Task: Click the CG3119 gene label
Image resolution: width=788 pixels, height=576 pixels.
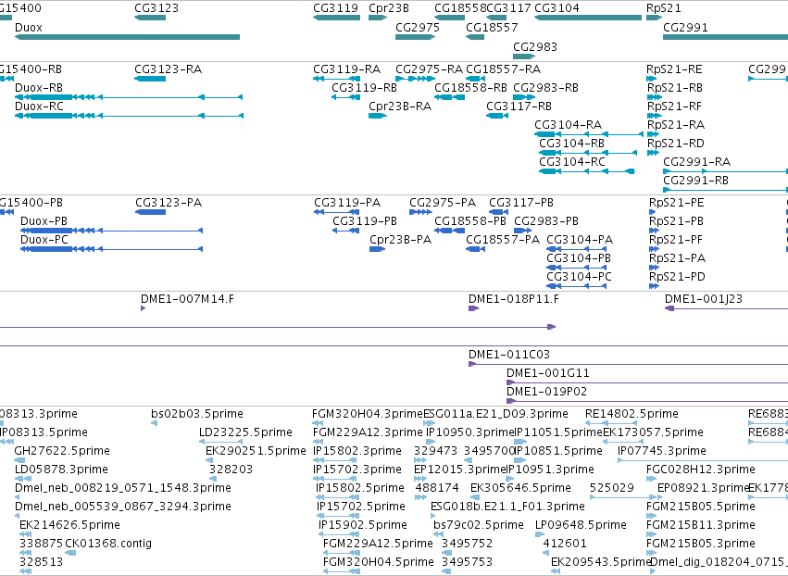Action: (336, 8)
